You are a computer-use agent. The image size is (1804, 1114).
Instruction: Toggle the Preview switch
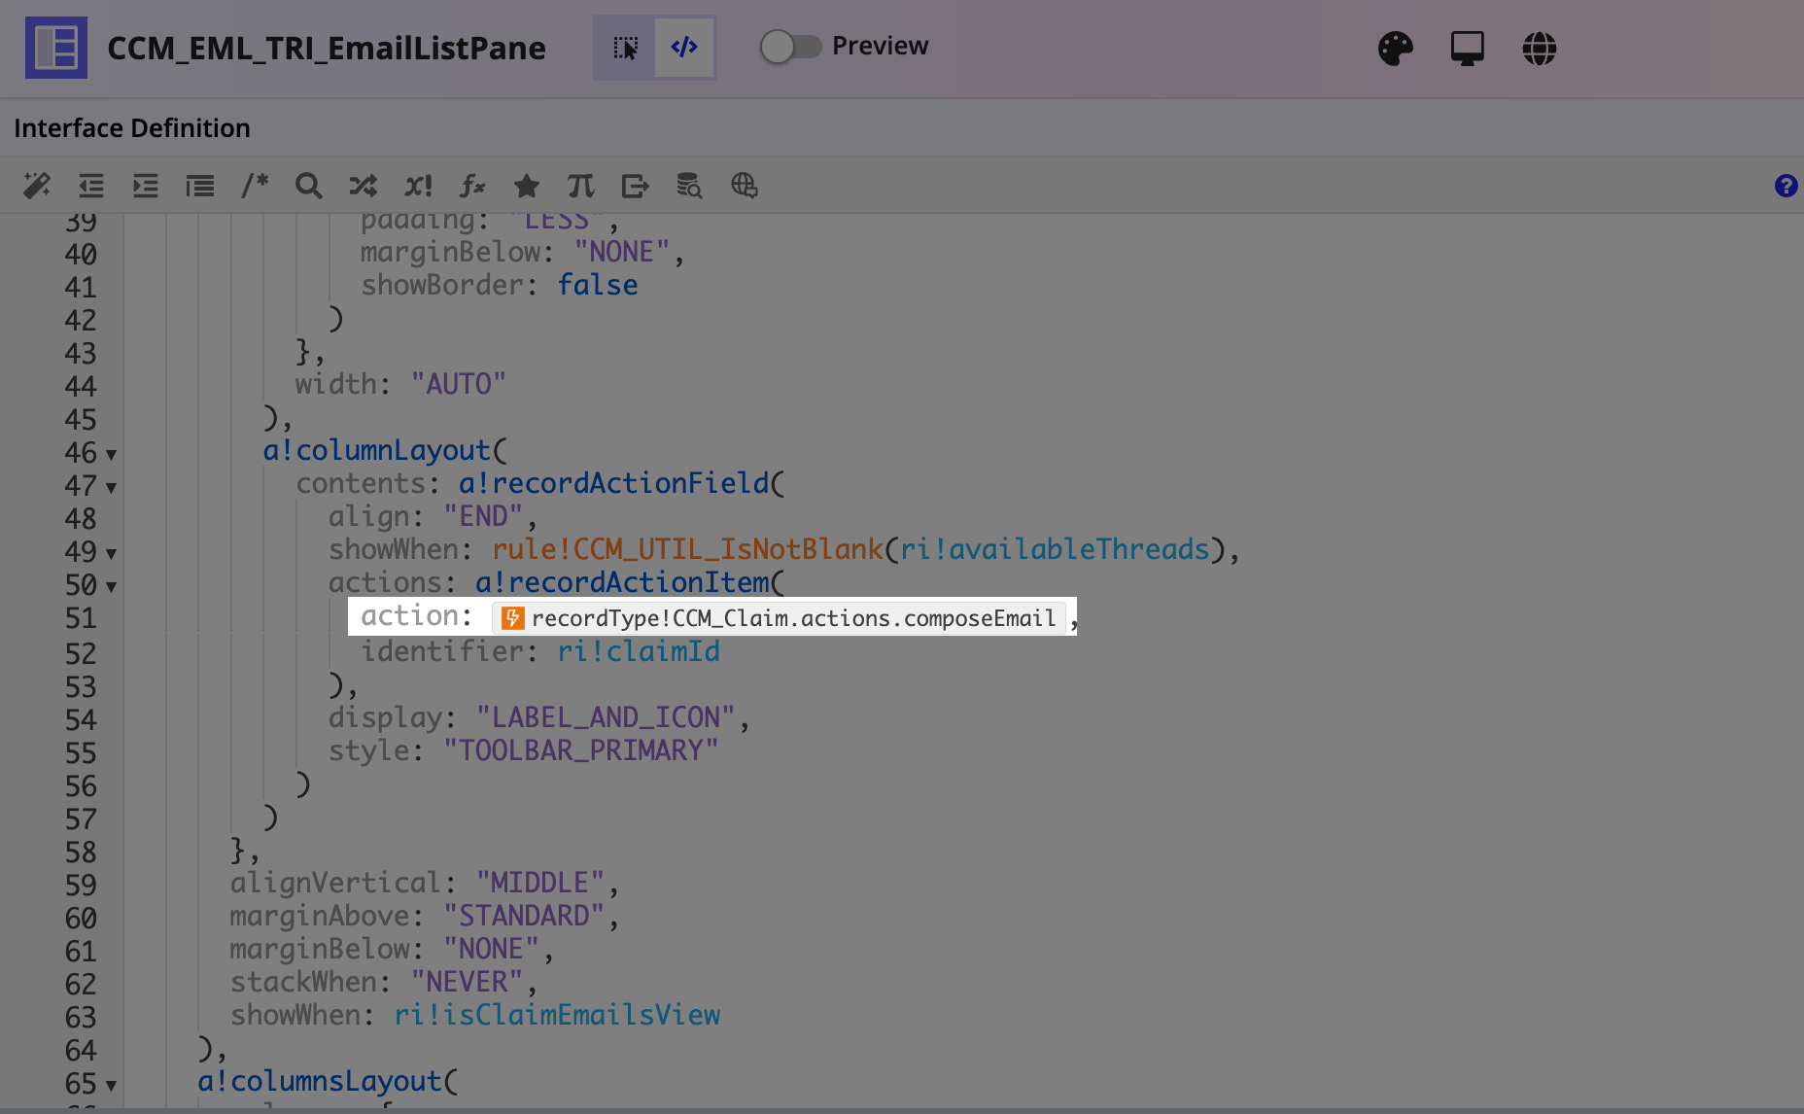[x=790, y=47]
